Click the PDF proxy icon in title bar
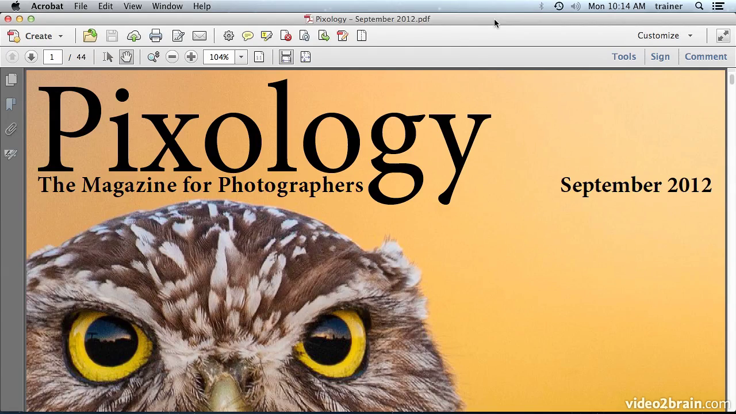 coord(309,19)
